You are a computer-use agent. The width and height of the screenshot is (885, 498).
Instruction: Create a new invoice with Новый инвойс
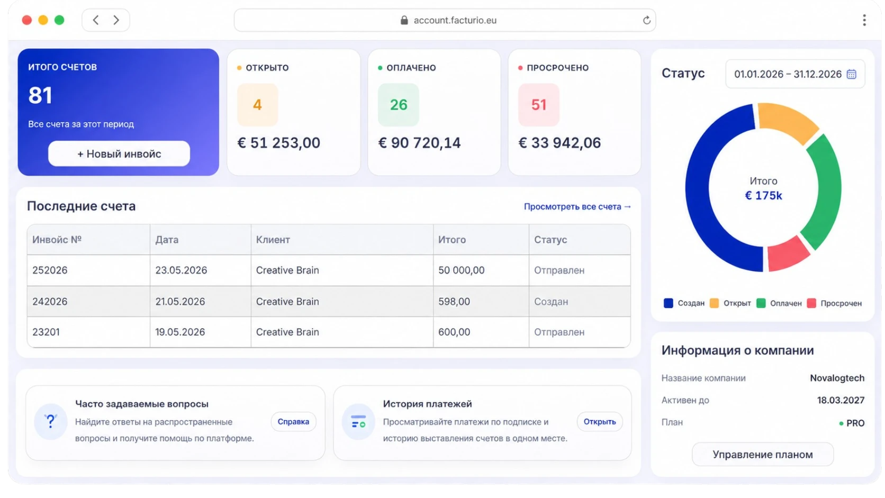click(119, 153)
